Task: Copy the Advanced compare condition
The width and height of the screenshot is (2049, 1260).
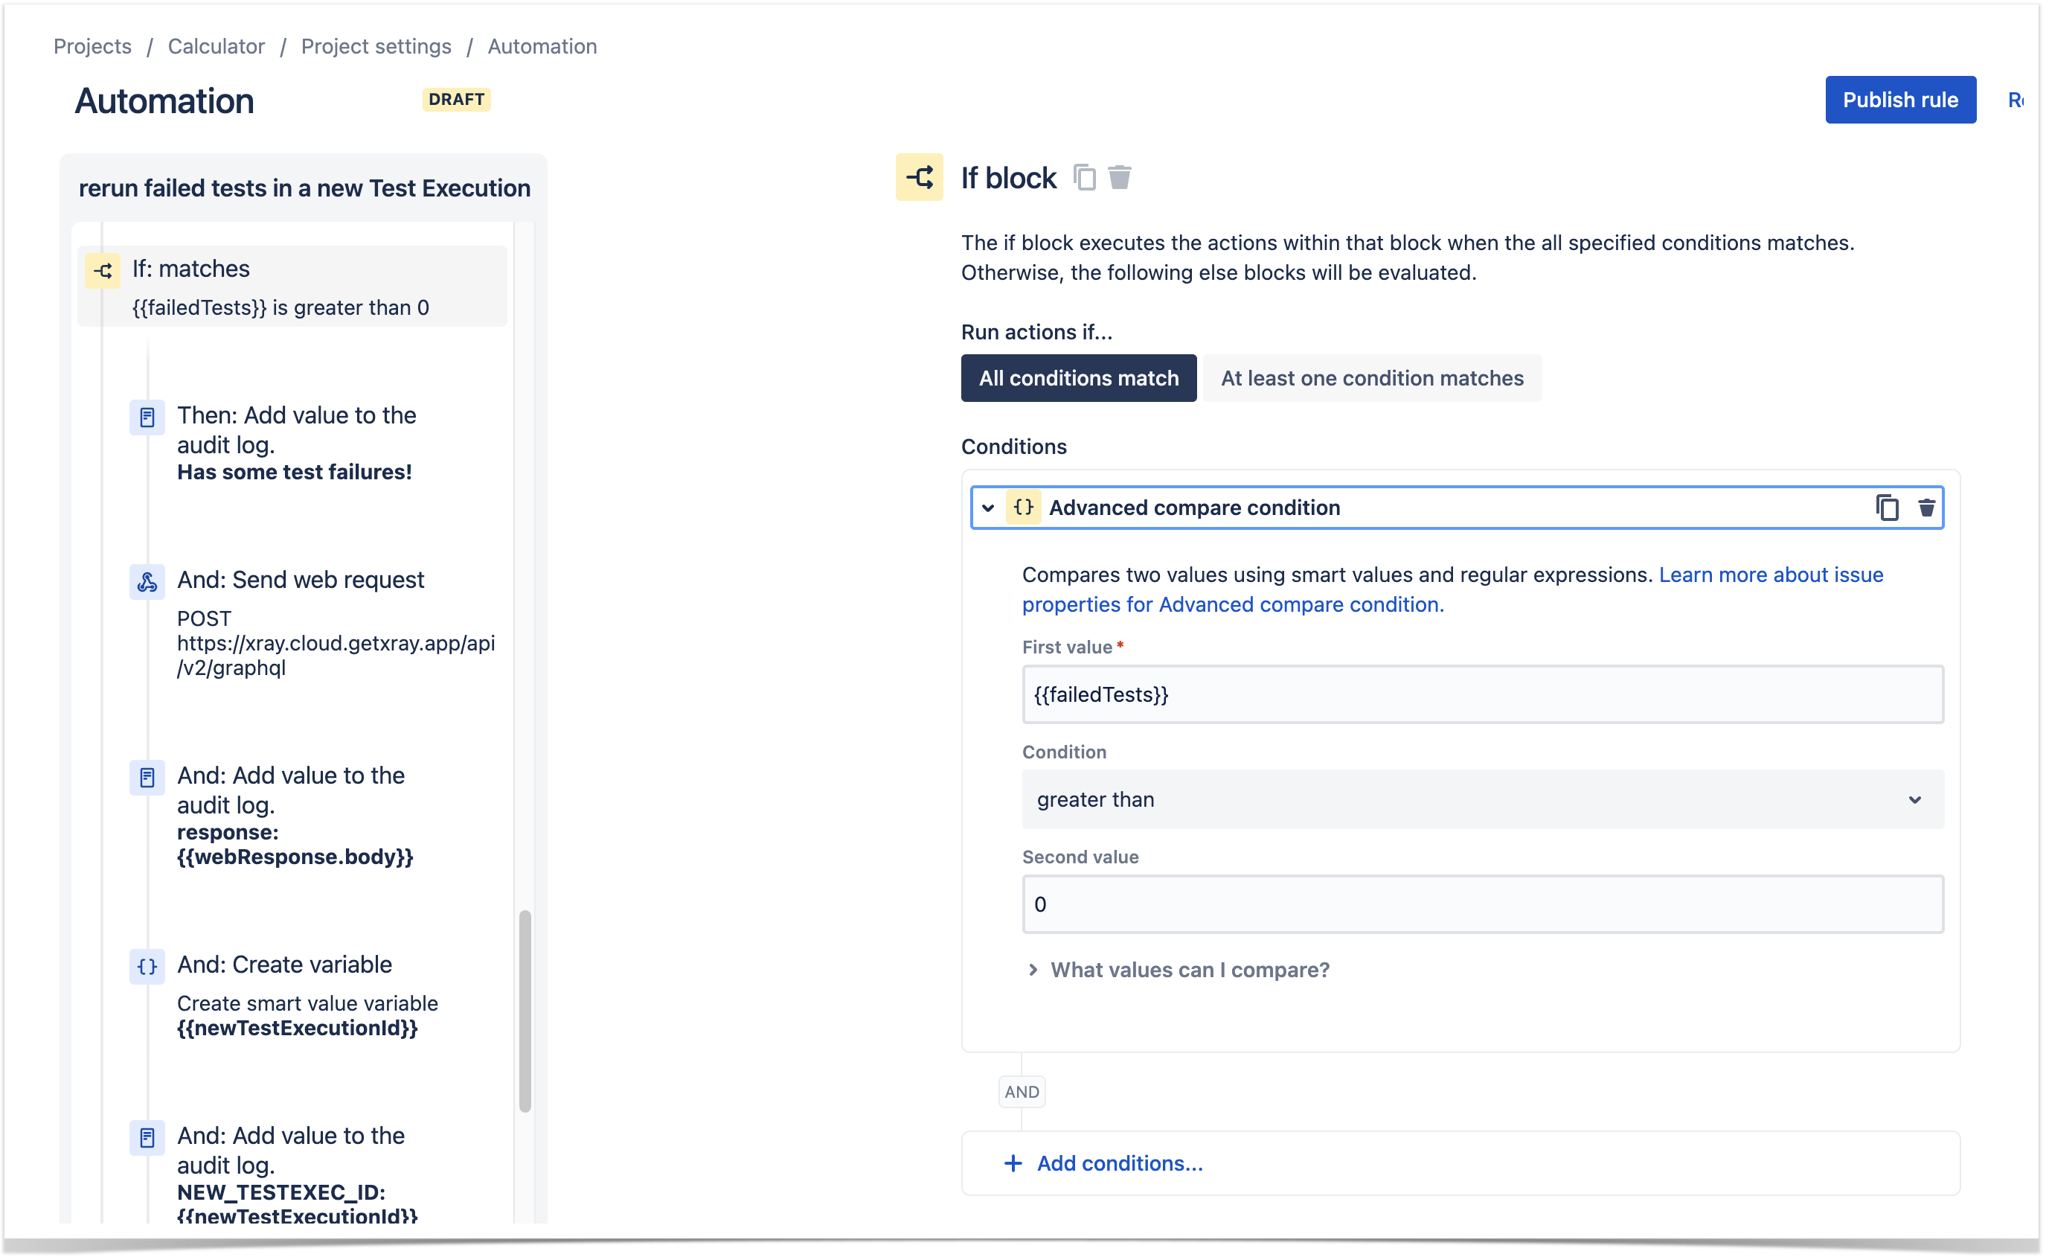Action: point(1887,508)
